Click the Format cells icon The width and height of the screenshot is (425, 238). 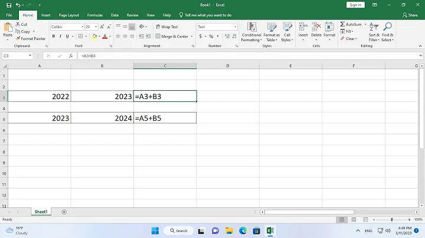pos(329,27)
